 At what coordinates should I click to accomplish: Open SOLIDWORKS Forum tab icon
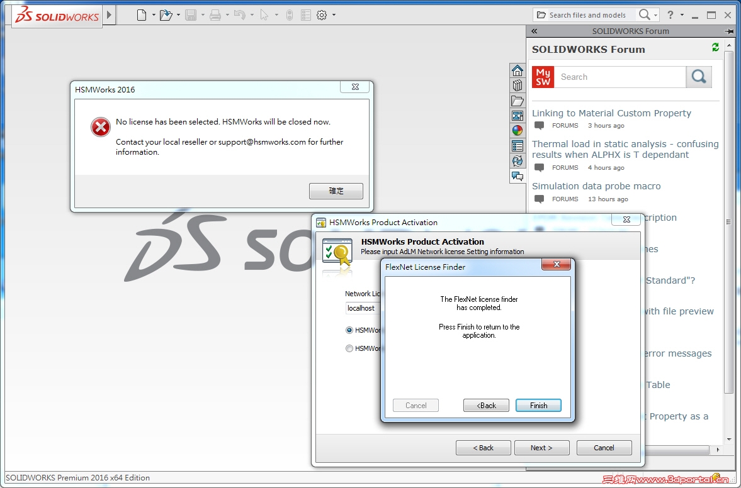[x=518, y=177]
